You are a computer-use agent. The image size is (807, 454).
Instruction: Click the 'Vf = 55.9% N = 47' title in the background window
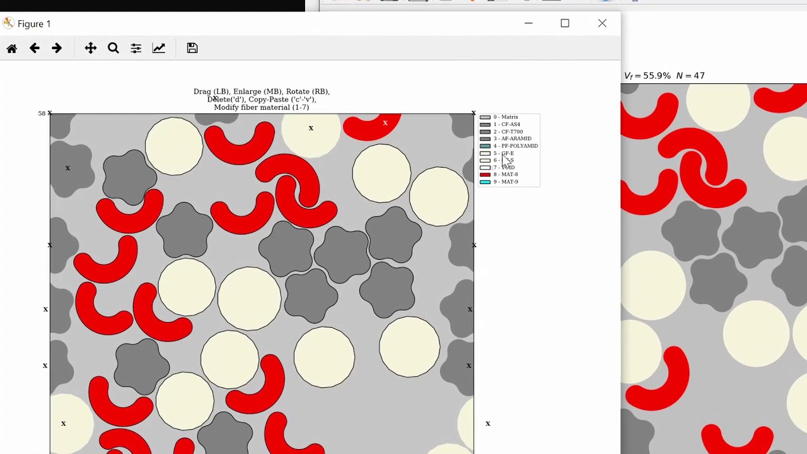point(665,76)
